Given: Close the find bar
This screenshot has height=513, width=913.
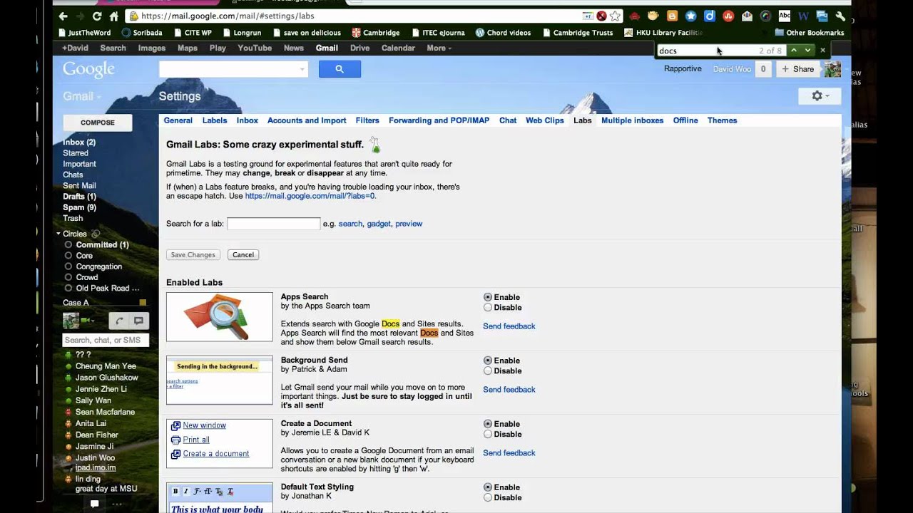Looking at the screenshot, I should pyautogui.click(x=822, y=51).
